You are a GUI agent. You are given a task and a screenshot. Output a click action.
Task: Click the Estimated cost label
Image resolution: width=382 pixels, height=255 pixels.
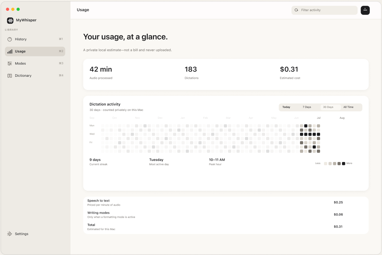(290, 78)
